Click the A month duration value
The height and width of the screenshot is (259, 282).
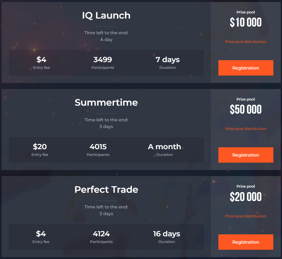(164, 147)
